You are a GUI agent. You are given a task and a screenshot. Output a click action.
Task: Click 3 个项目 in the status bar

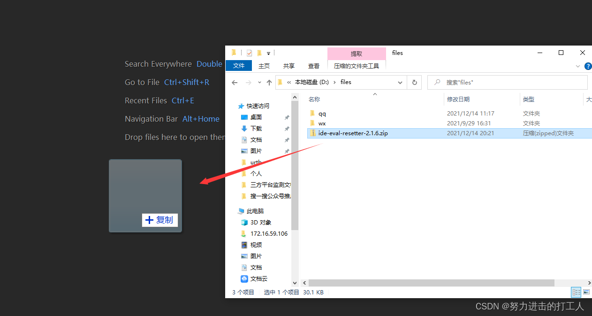243,292
